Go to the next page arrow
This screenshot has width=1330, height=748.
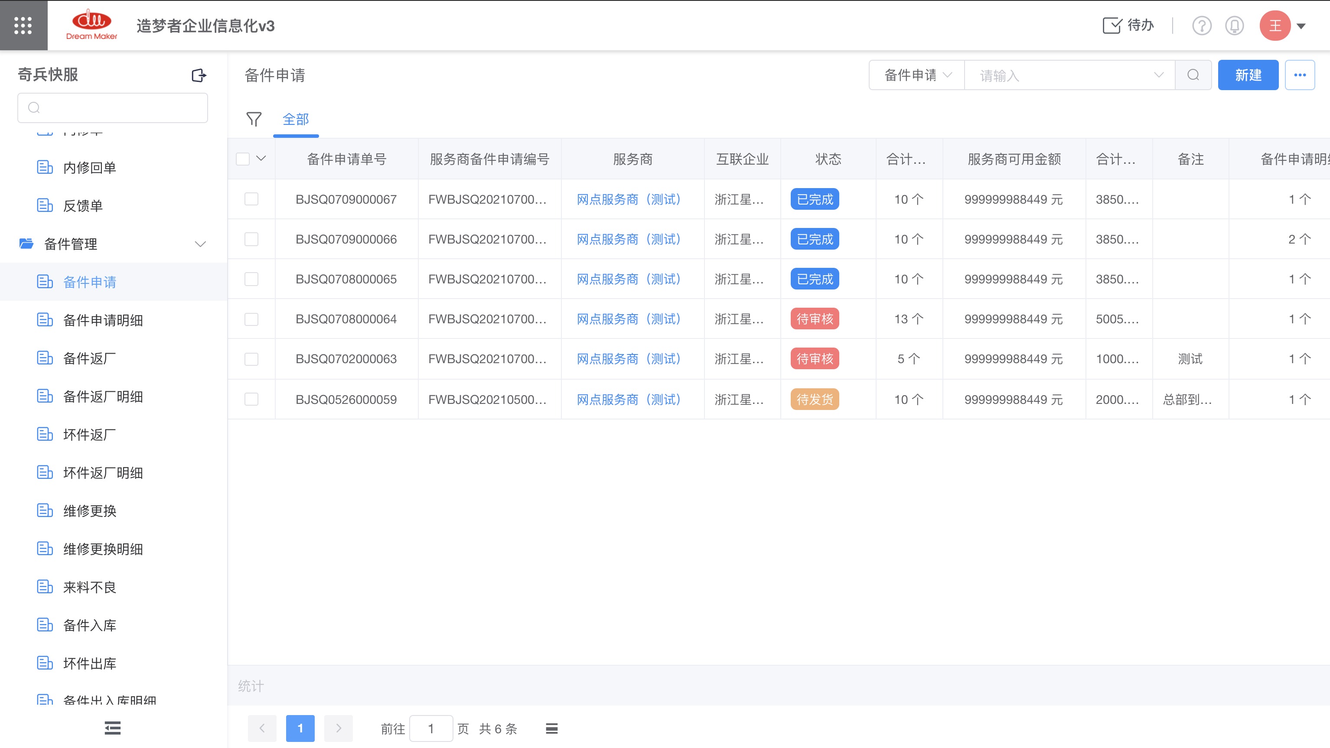[x=338, y=728]
